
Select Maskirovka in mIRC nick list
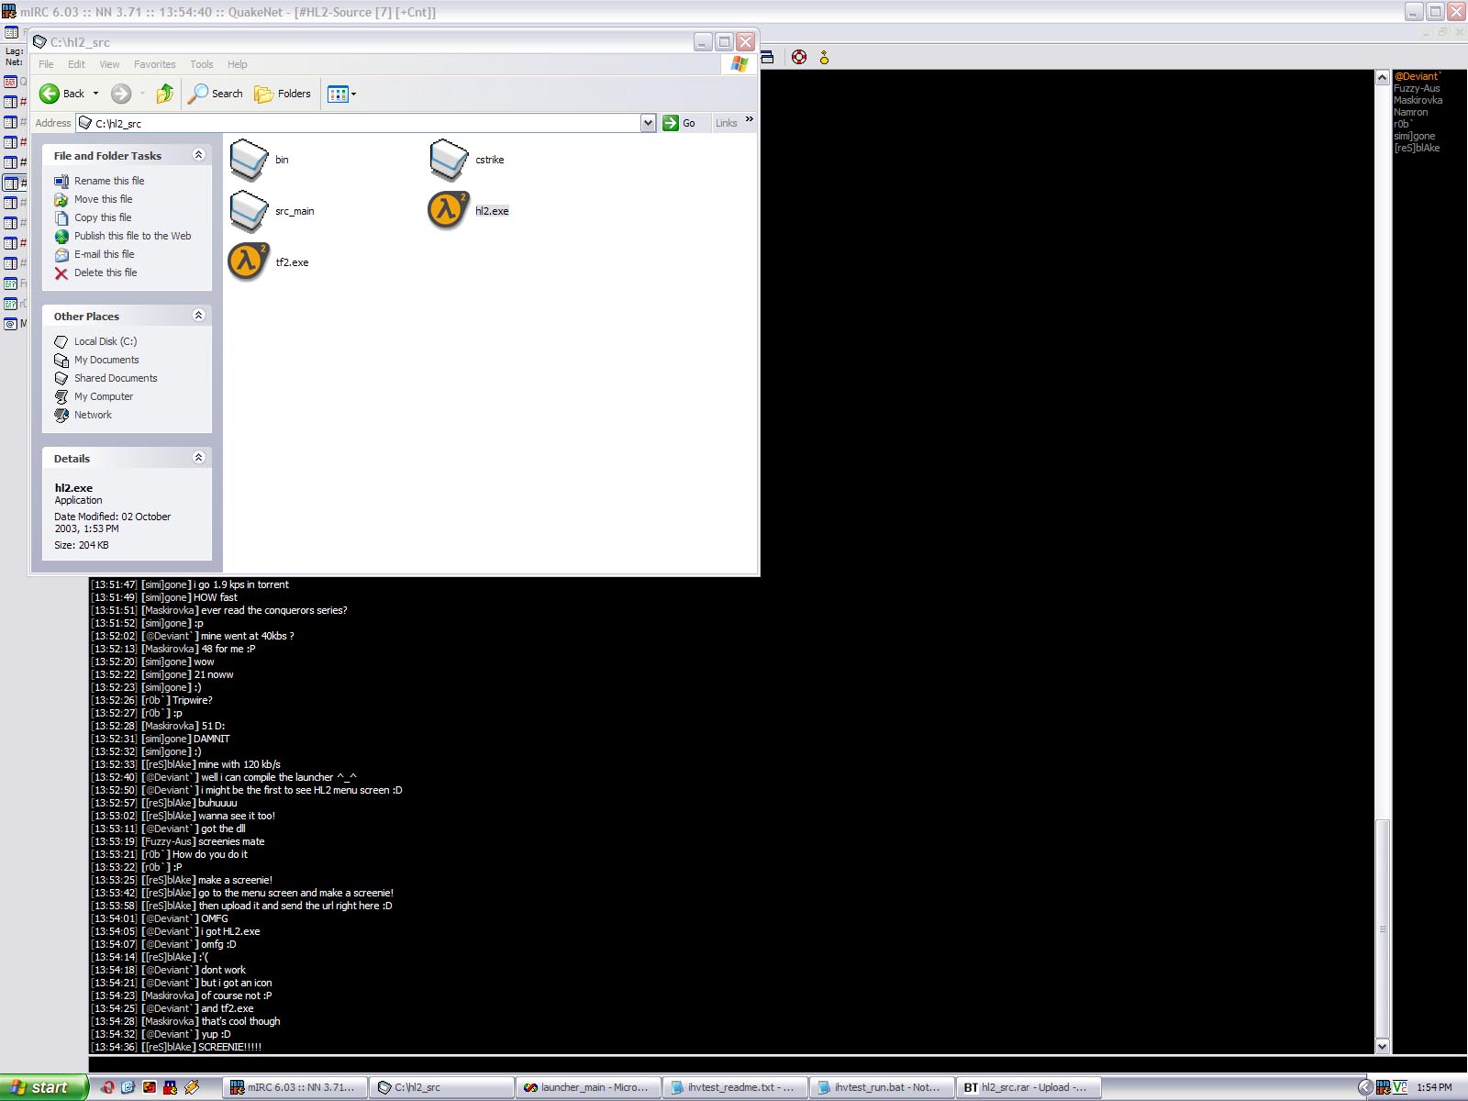[1418, 100]
